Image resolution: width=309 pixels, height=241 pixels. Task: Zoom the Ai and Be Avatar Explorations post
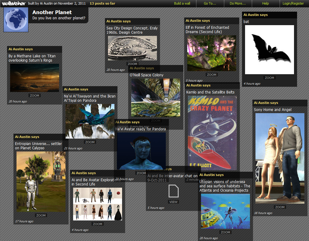pos(98,224)
